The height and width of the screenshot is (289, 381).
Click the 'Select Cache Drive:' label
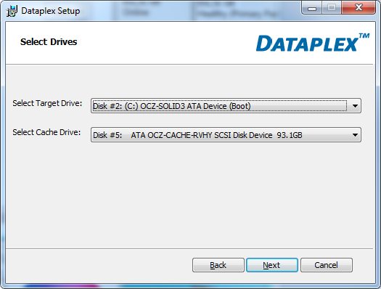tap(46, 132)
